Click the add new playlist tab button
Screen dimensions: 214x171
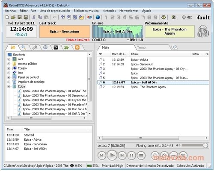(x=174, y=47)
